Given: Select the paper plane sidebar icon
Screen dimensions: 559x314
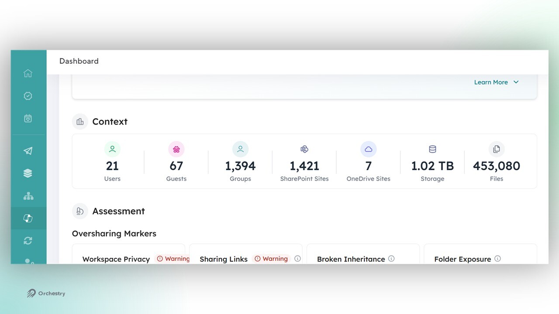Looking at the screenshot, I should pyautogui.click(x=28, y=151).
